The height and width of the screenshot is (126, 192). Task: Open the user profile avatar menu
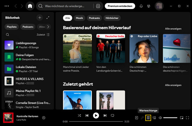(159, 6)
